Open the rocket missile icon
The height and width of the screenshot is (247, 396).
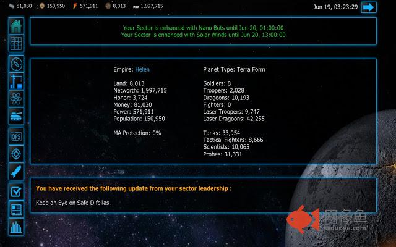16,172
